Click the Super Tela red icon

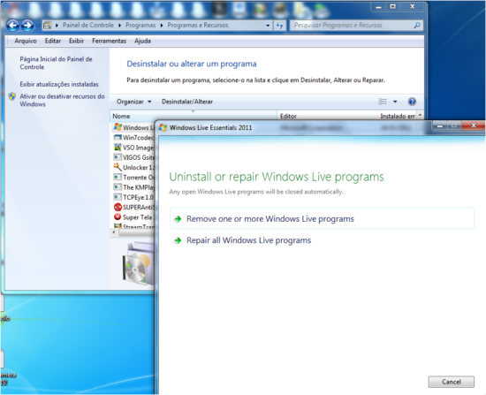(x=118, y=216)
